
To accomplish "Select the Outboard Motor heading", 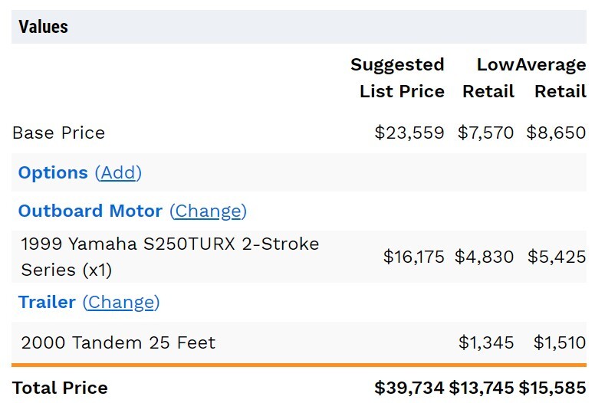I will [x=90, y=211].
